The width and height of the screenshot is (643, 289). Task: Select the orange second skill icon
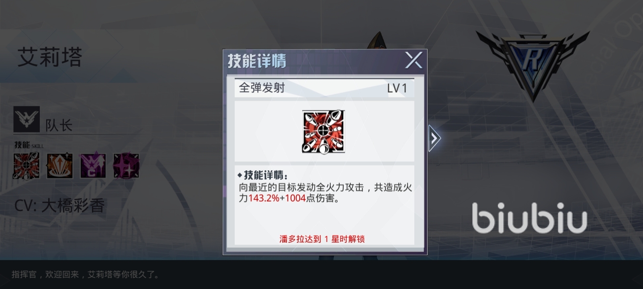click(60, 166)
